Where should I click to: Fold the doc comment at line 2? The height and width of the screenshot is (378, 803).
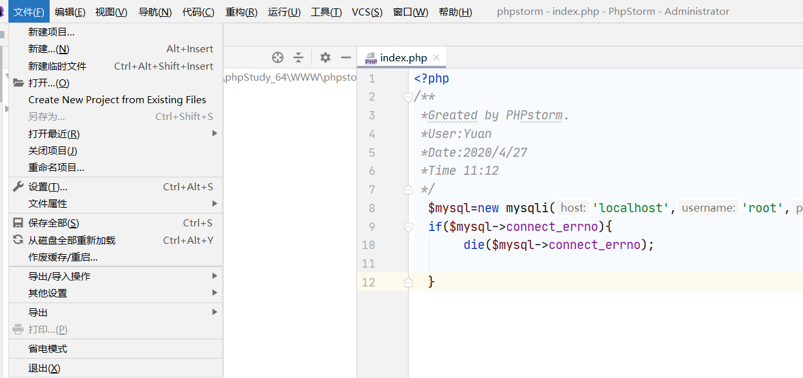(408, 97)
